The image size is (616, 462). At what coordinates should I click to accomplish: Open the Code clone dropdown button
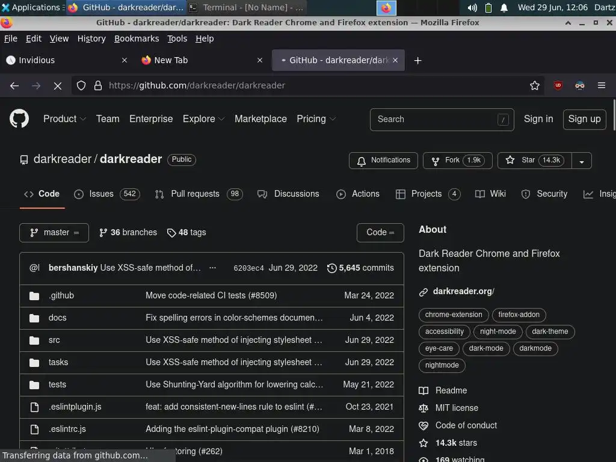(x=380, y=233)
